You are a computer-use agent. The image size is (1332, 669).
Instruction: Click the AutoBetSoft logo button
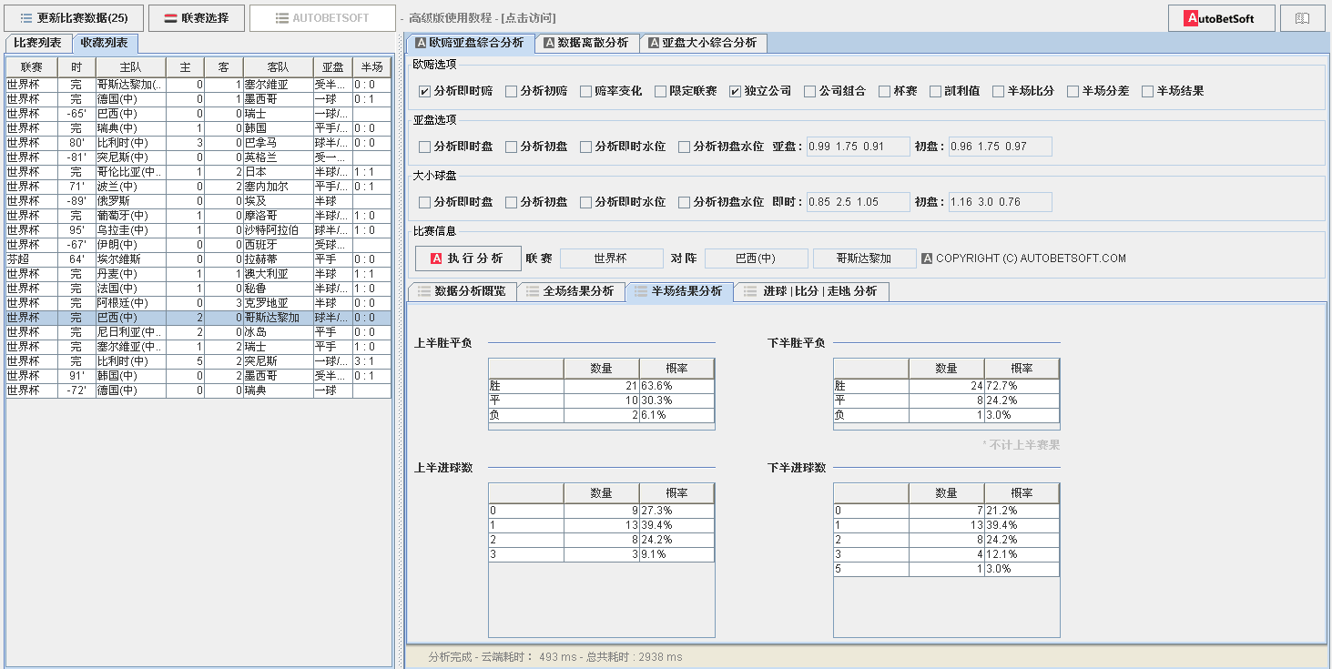pos(1221,18)
